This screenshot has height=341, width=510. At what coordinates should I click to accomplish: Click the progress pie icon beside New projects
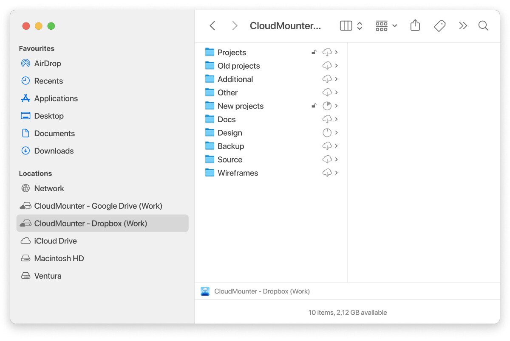[x=327, y=106]
